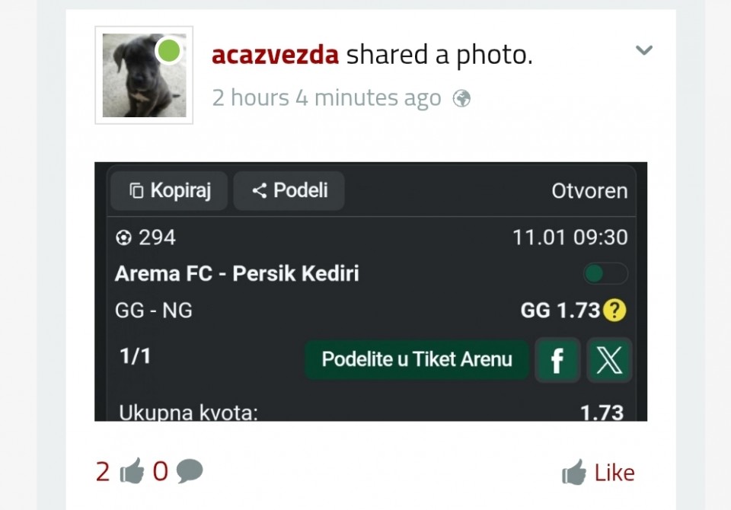Image resolution: width=731 pixels, height=510 pixels.
Task: Click Podelite u Tiket Arenu
Action: click(417, 359)
